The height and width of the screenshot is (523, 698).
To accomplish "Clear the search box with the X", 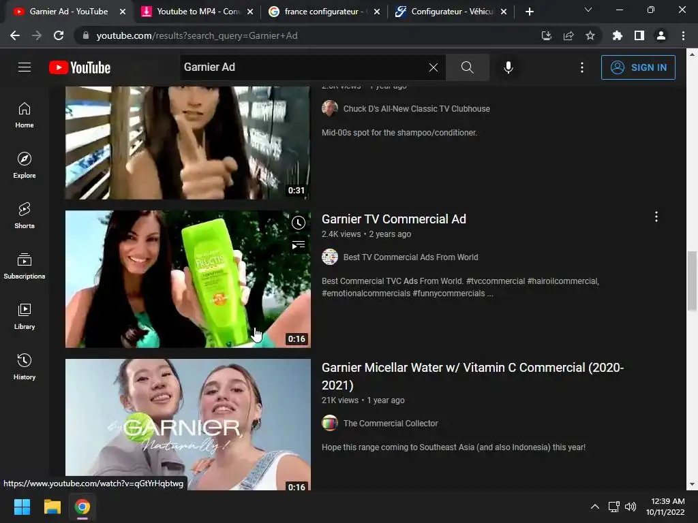I will click(433, 67).
